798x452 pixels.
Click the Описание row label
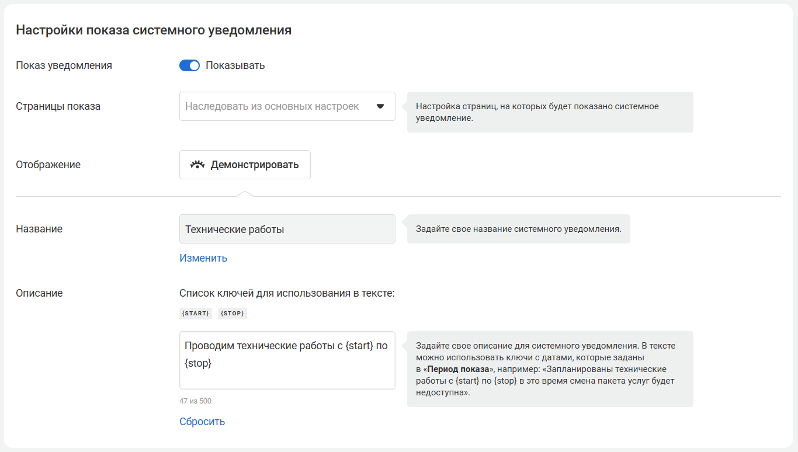(39, 293)
